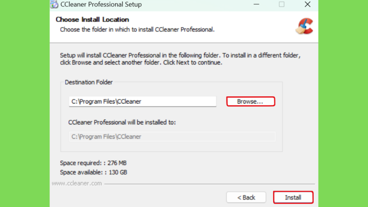Viewport: 368px width, 207px height.
Task: Click the 'Choose Install Location' heading
Action: pos(92,19)
